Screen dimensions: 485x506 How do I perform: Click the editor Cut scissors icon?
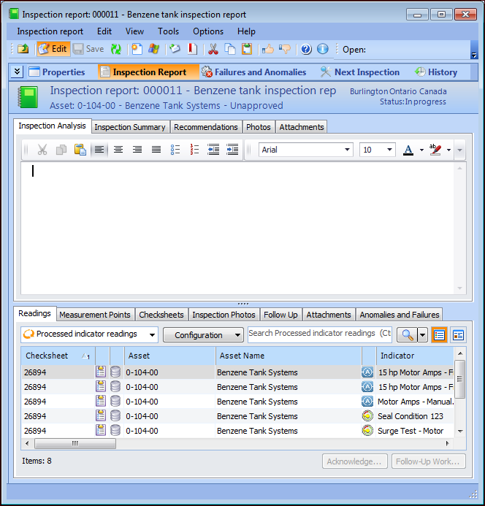(x=42, y=150)
